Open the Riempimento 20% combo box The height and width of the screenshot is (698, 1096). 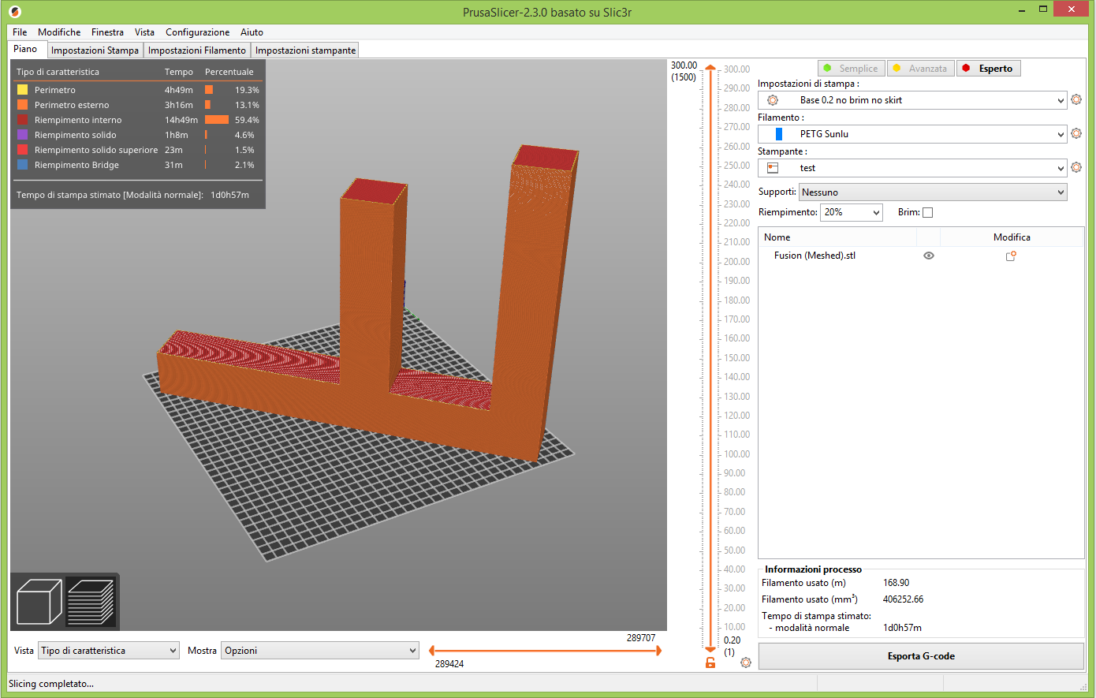tap(852, 212)
